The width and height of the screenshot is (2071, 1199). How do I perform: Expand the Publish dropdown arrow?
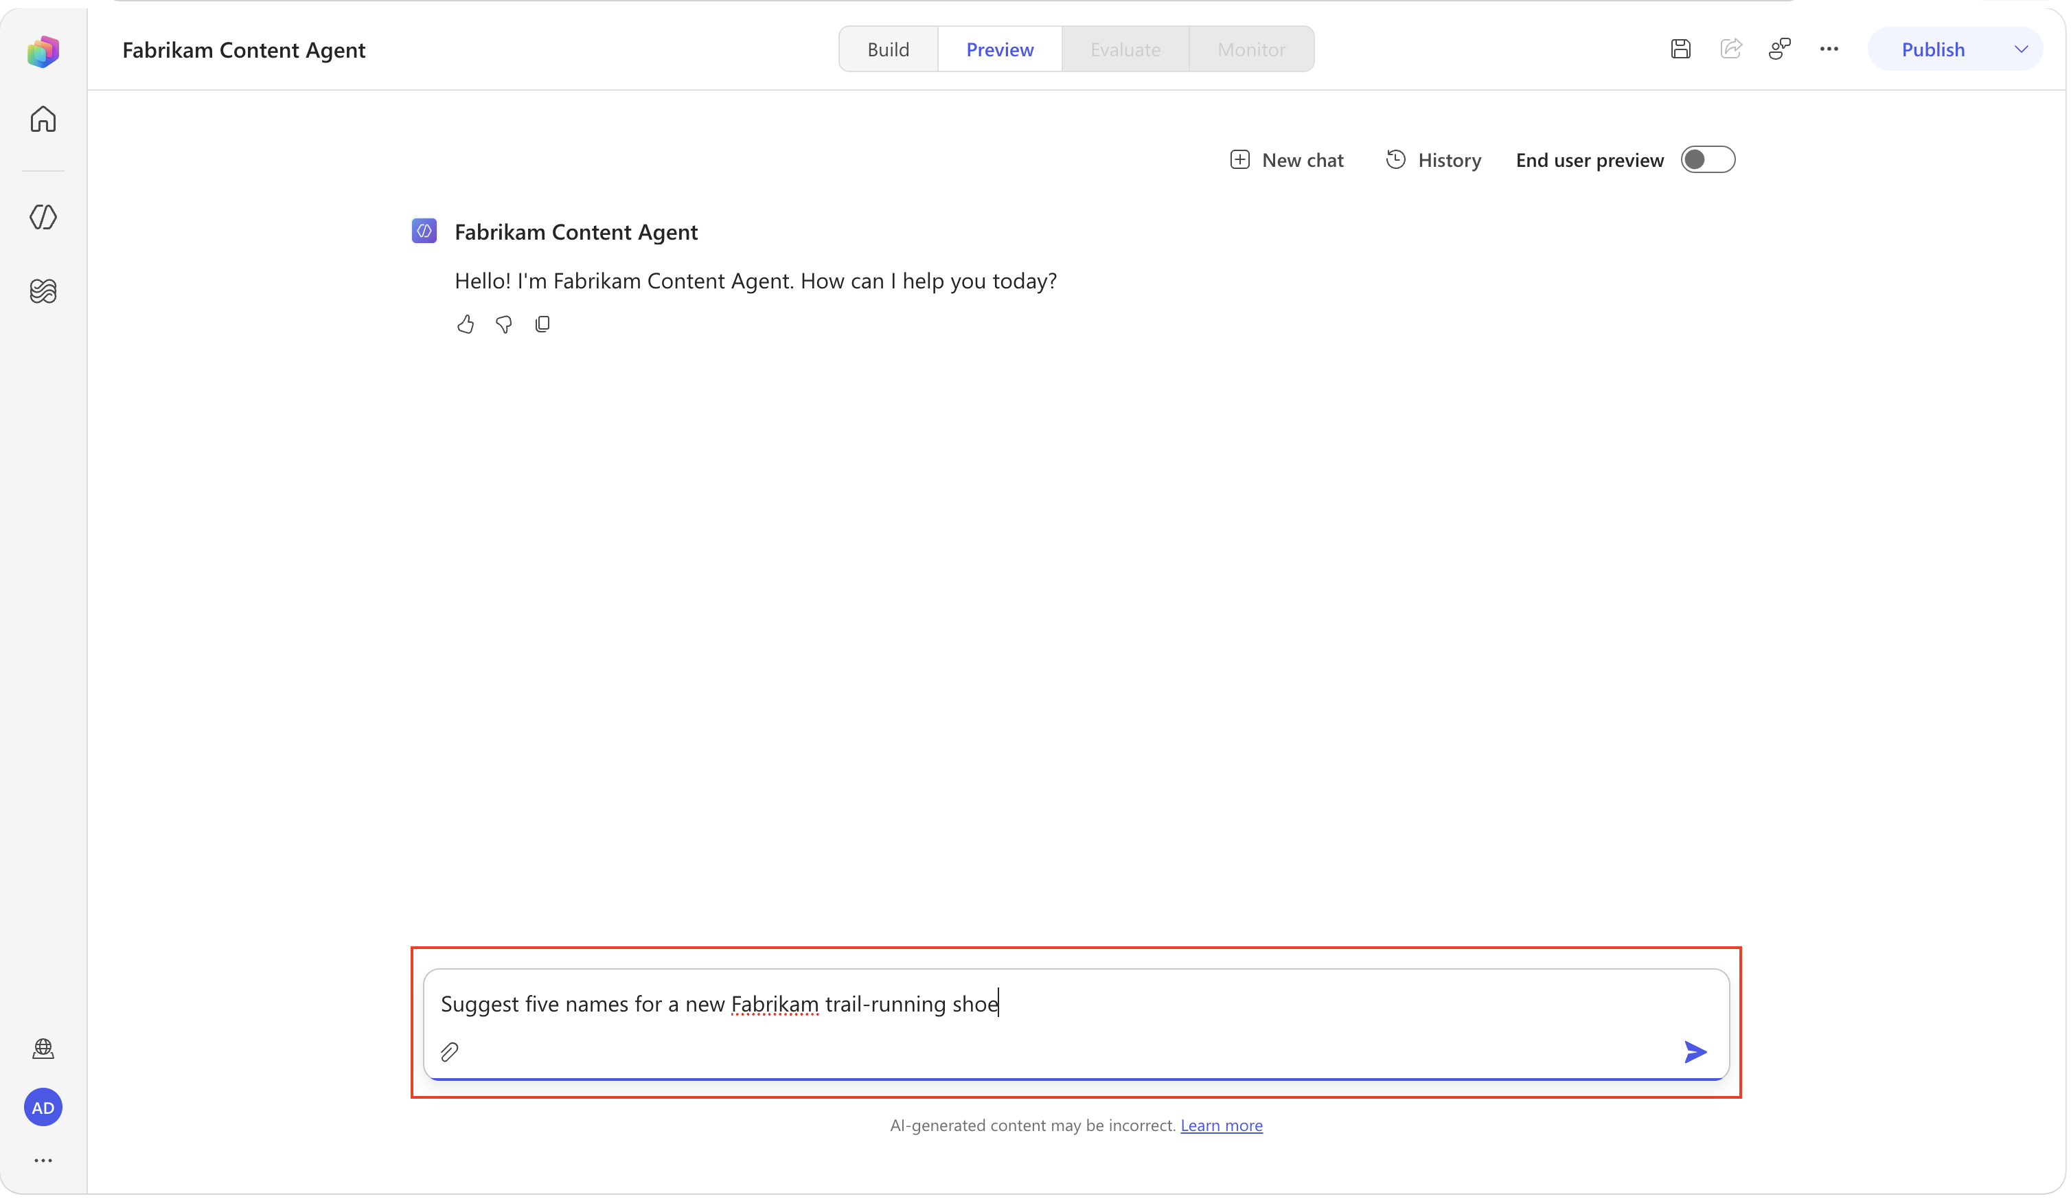[2021, 49]
